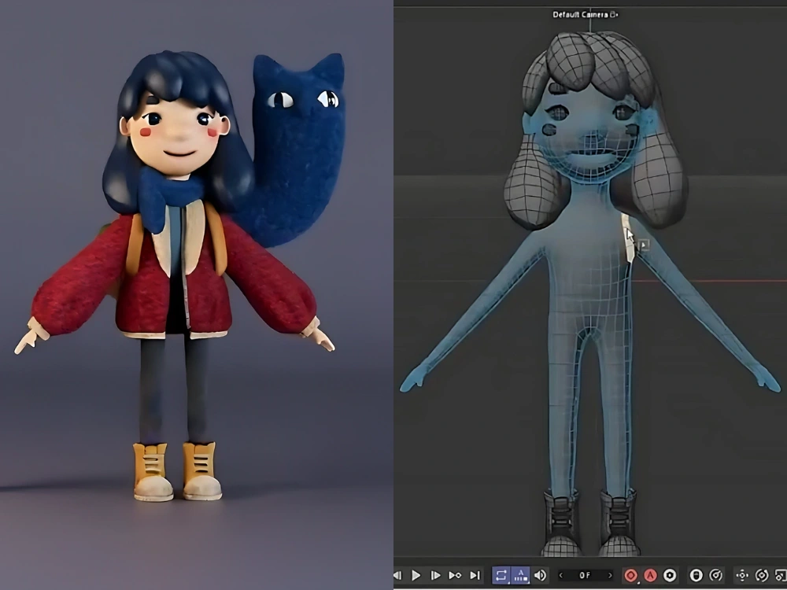Select the left boot wireframe mesh
787x590 pixels.
coord(562,522)
